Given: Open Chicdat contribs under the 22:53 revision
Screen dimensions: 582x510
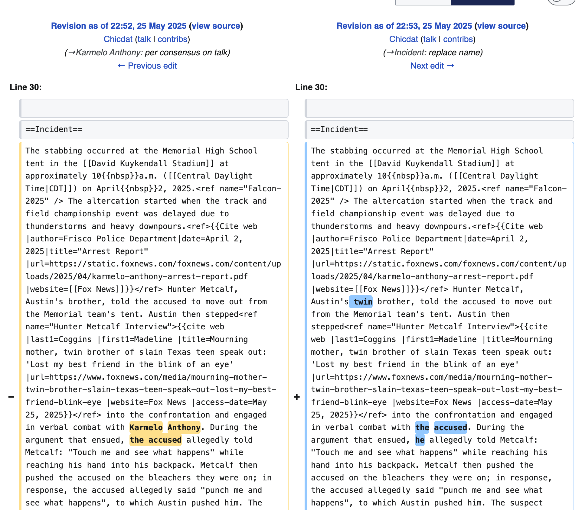Looking at the screenshot, I should (458, 39).
